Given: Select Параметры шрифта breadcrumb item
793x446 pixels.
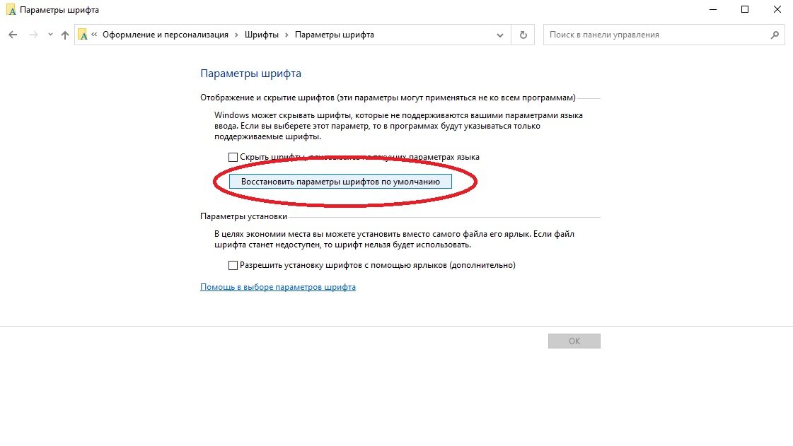Looking at the screenshot, I should [335, 35].
